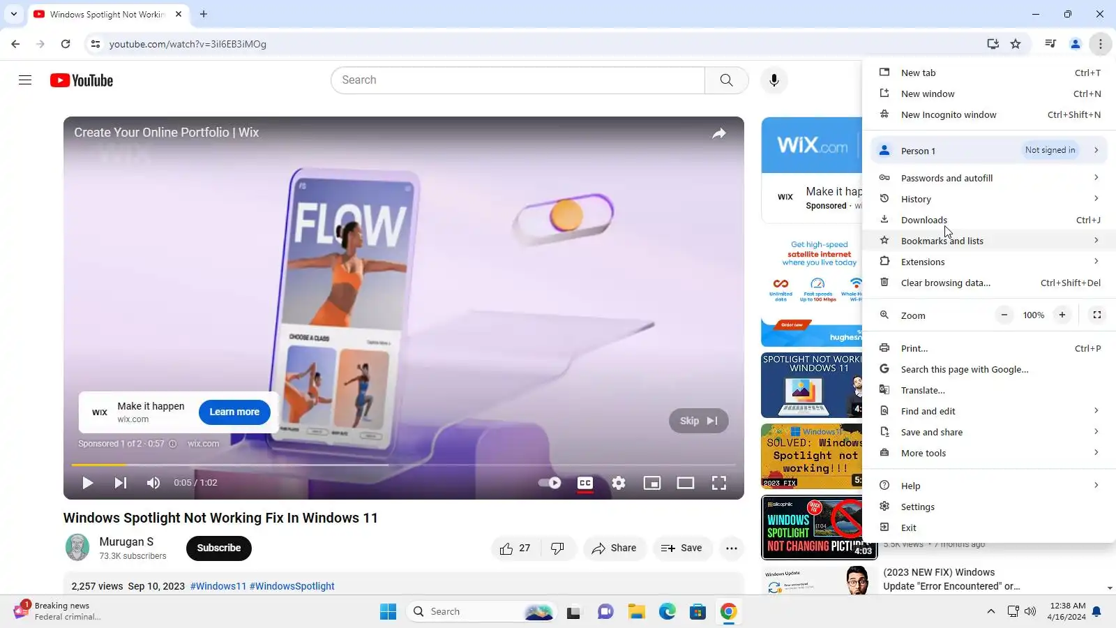This screenshot has width=1116, height=628.
Task: Toggle full screen from Zoom row
Action: (1097, 315)
